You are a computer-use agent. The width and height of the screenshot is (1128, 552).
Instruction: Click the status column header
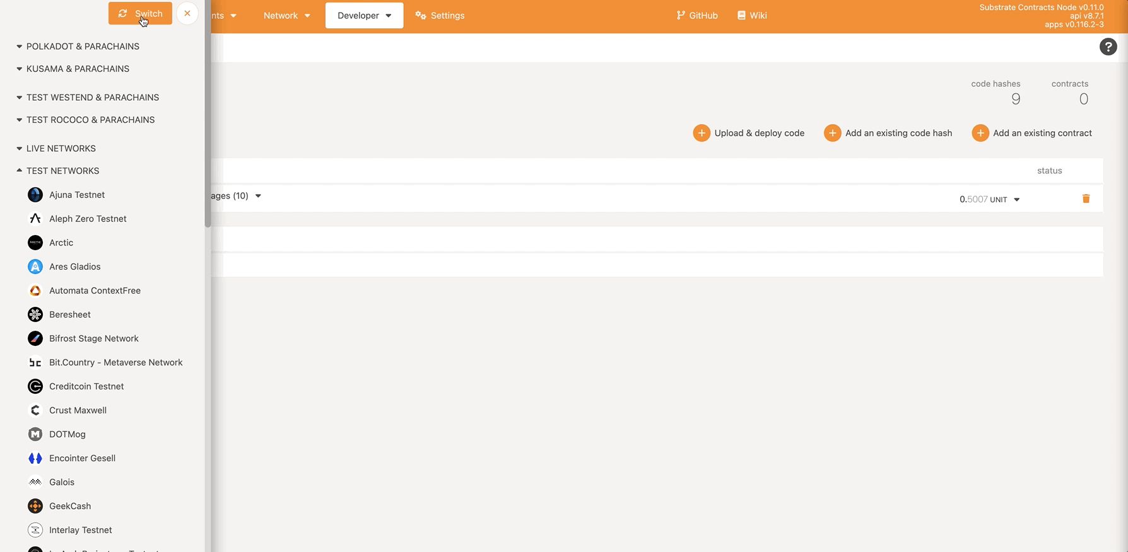(x=1049, y=171)
